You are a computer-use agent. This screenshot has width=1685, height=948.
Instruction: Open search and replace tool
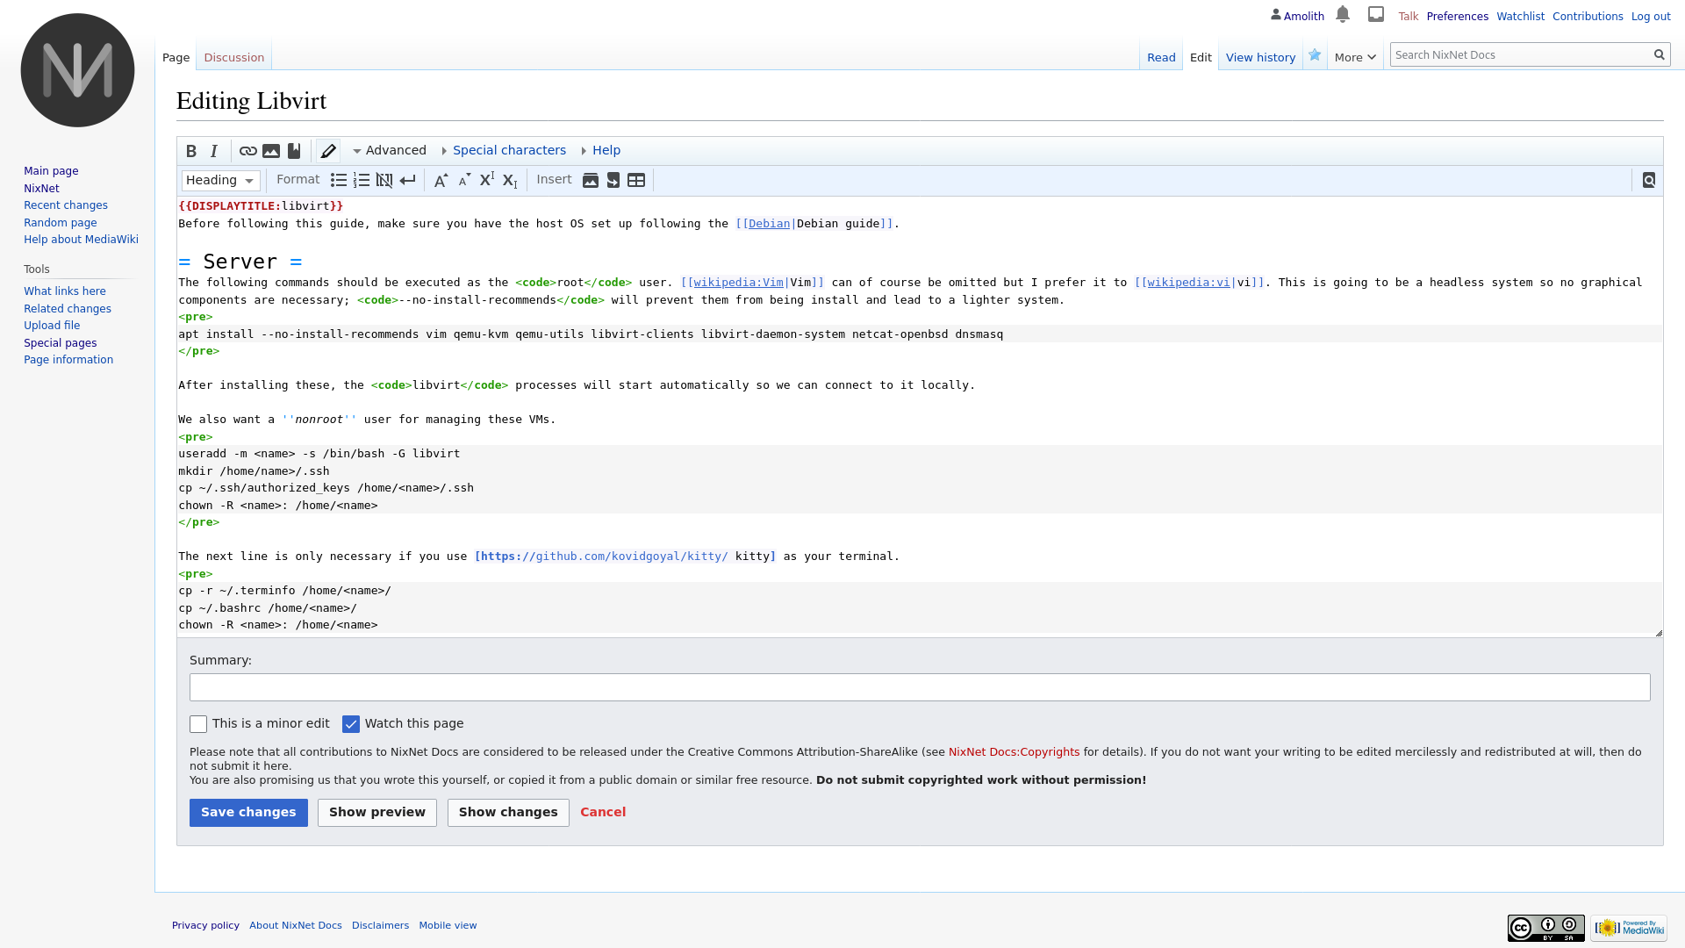tap(1649, 180)
